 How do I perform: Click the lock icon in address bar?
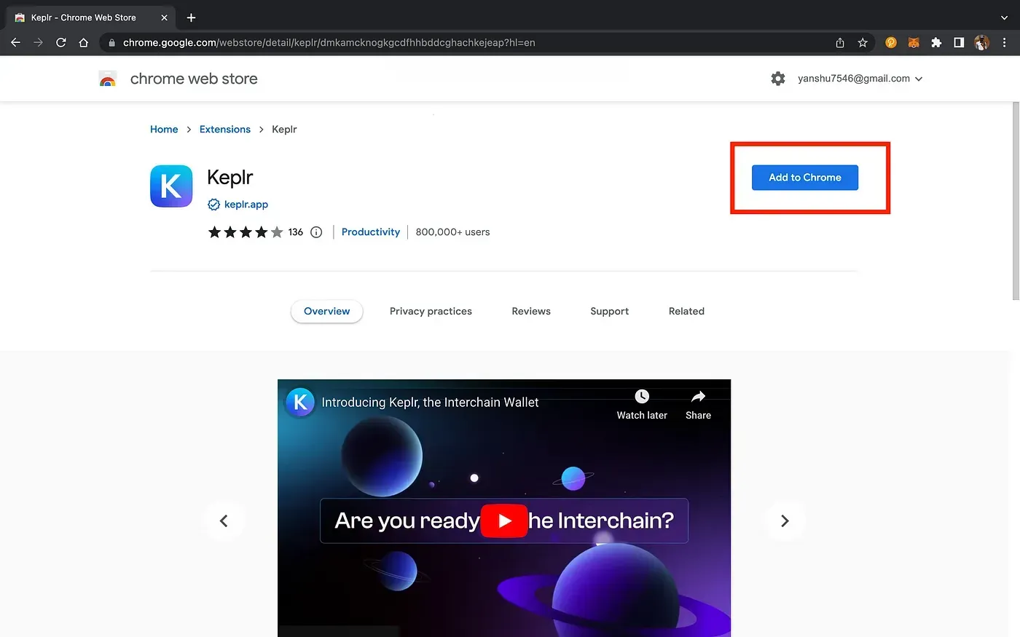[x=111, y=43]
